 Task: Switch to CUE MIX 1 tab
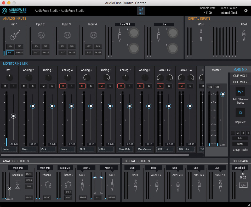240,76
